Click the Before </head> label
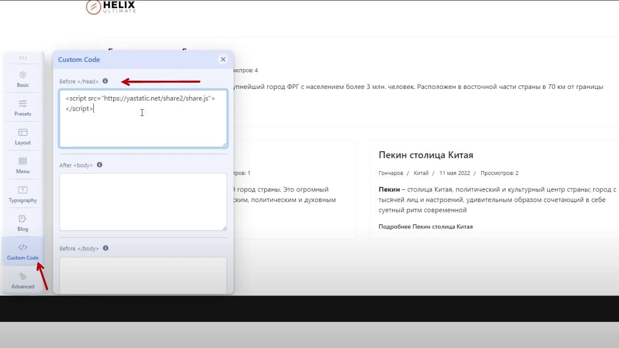 tap(79, 81)
